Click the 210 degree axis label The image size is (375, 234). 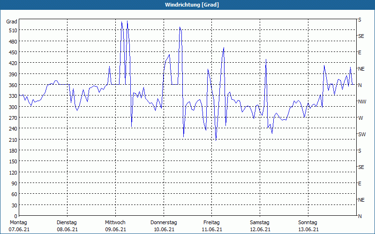click(x=13, y=140)
